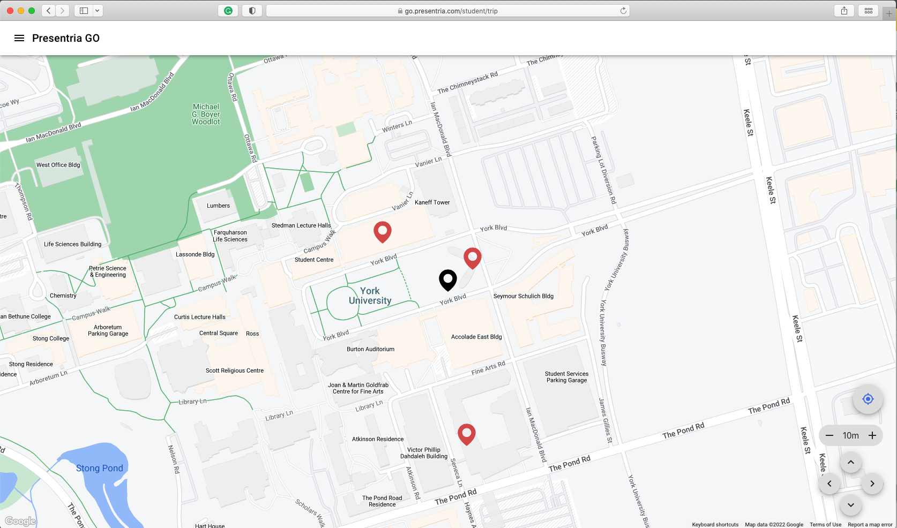Screen dimensions: 897x528
Task: Reload the page
Action: point(623,11)
